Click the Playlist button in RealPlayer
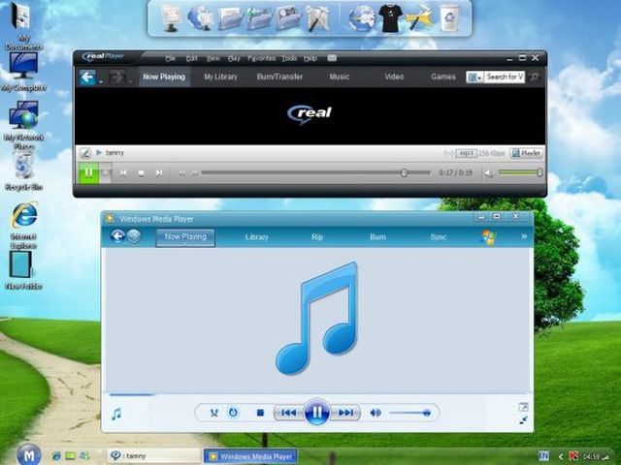This screenshot has width=621, height=465. tap(527, 153)
